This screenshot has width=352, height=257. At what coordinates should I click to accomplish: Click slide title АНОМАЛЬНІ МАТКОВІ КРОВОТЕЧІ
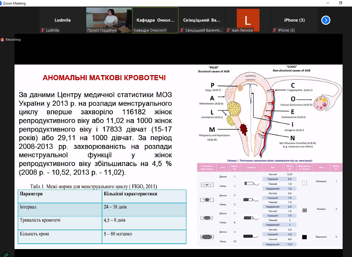(104, 78)
